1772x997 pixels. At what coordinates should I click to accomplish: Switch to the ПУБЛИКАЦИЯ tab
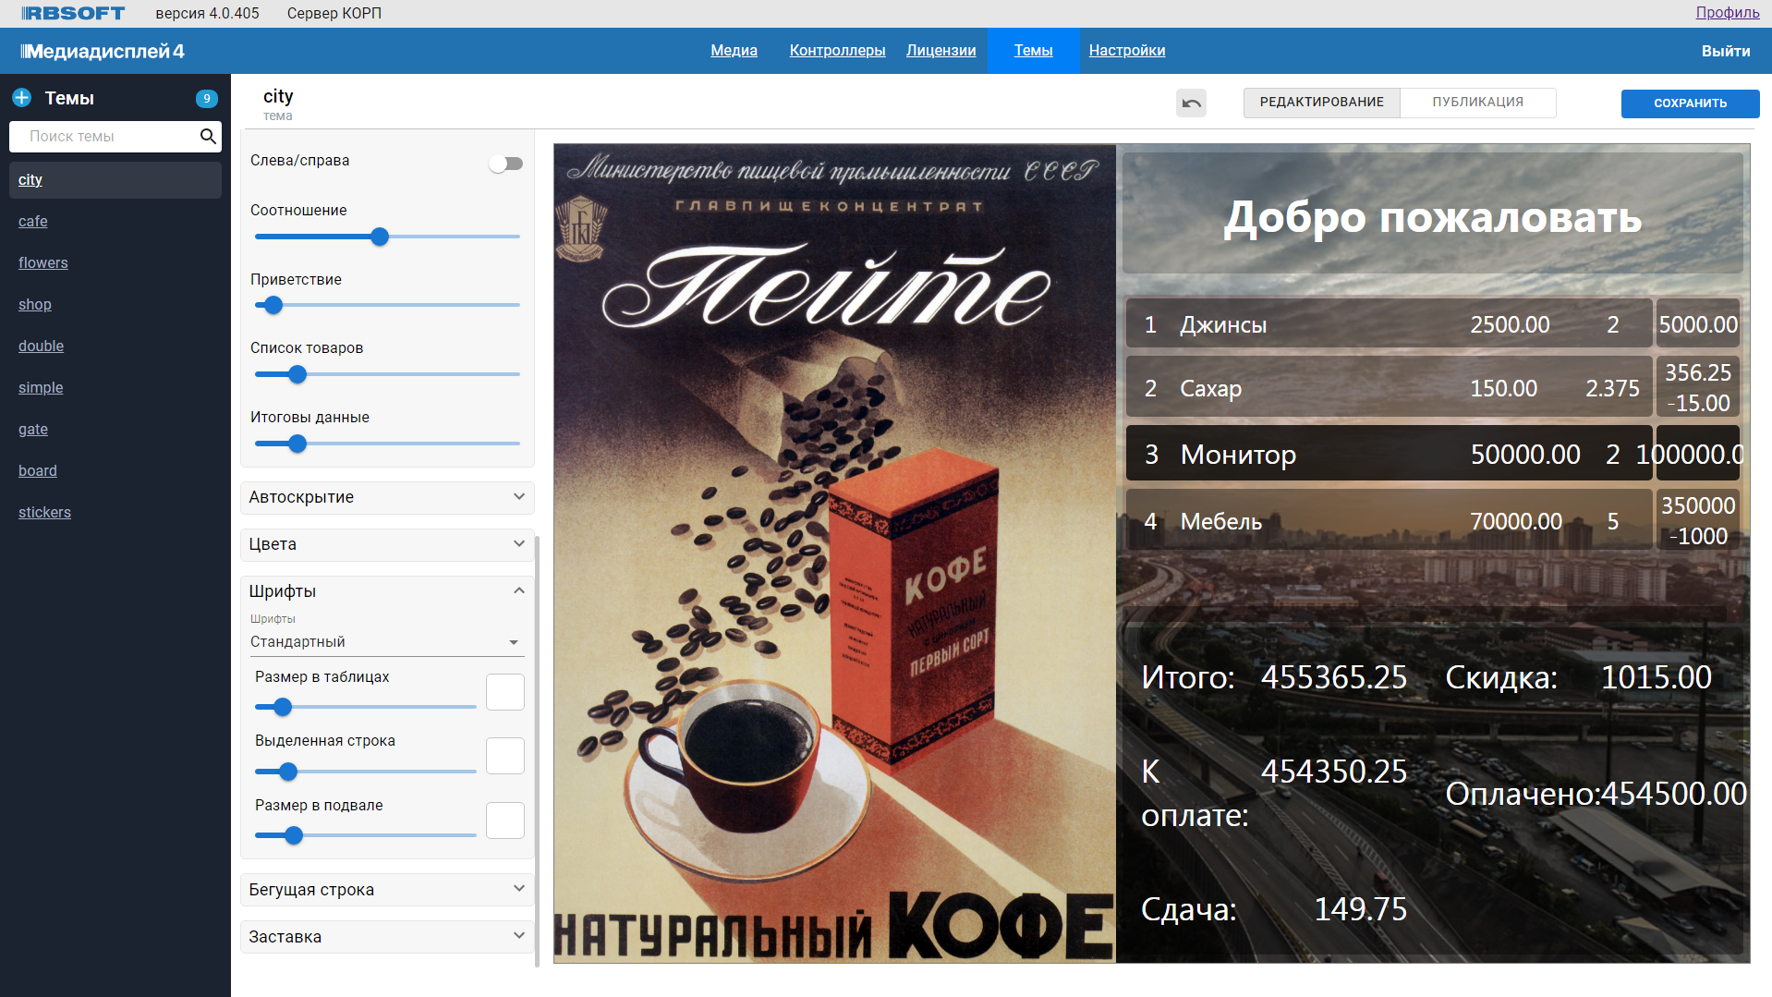(1477, 103)
